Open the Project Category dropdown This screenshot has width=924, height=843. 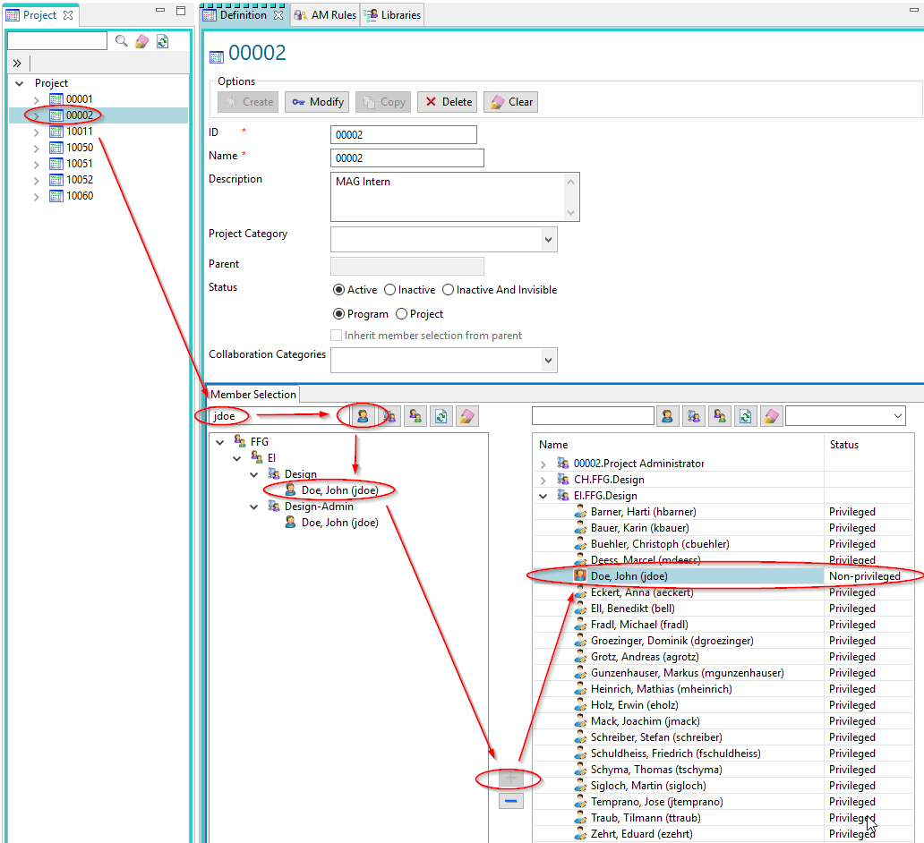[547, 239]
